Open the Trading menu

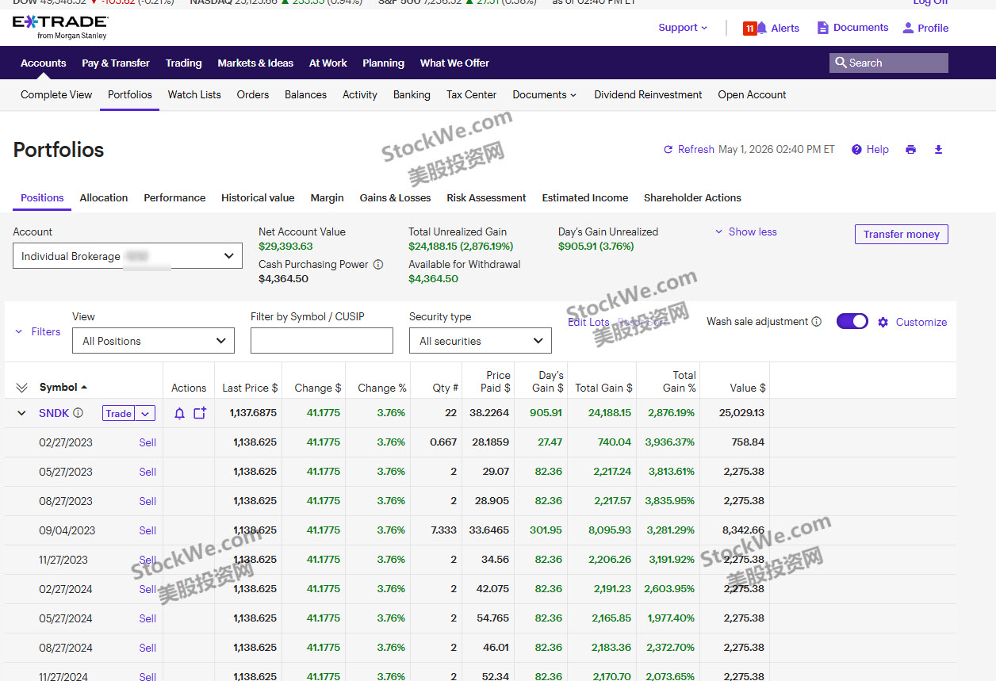pos(183,63)
